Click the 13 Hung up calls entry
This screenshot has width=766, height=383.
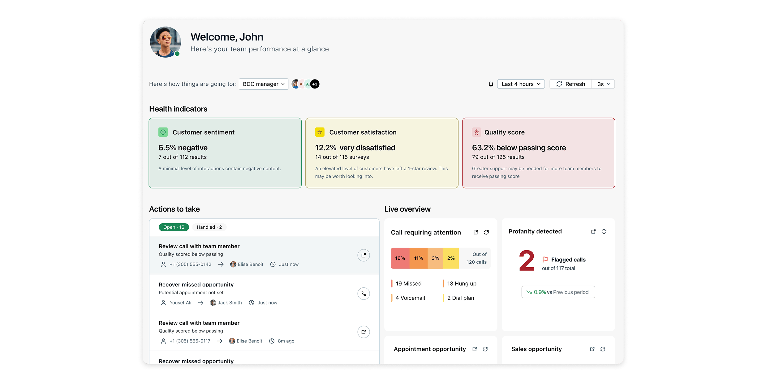click(x=462, y=283)
